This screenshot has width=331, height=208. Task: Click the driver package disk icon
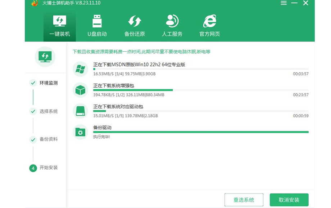pyautogui.click(x=80, y=111)
